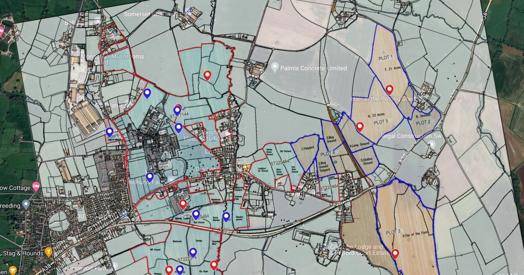Select the '8. Orchard' field label
524x275 pixels.
coord(423,117)
